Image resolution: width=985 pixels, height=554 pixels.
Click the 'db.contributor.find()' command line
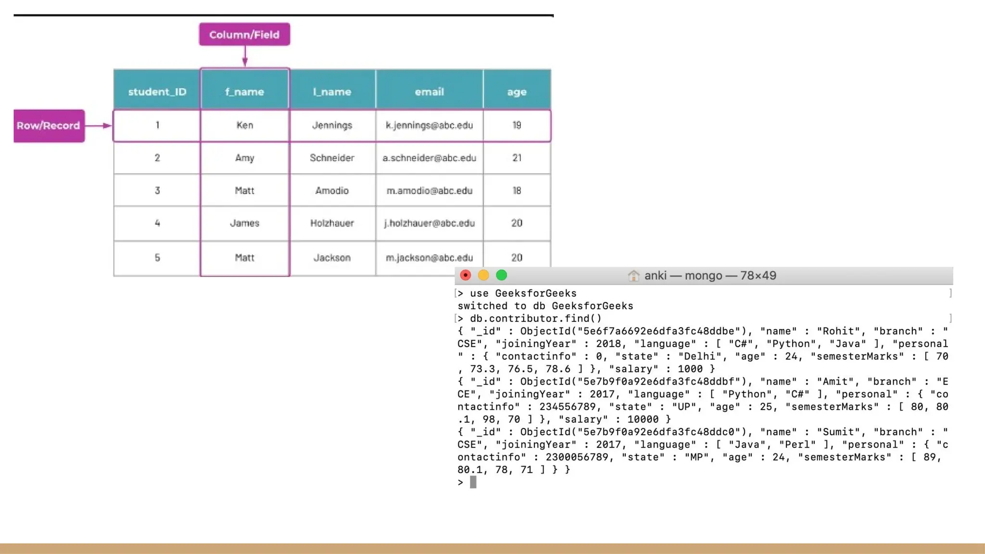click(x=535, y=318)
